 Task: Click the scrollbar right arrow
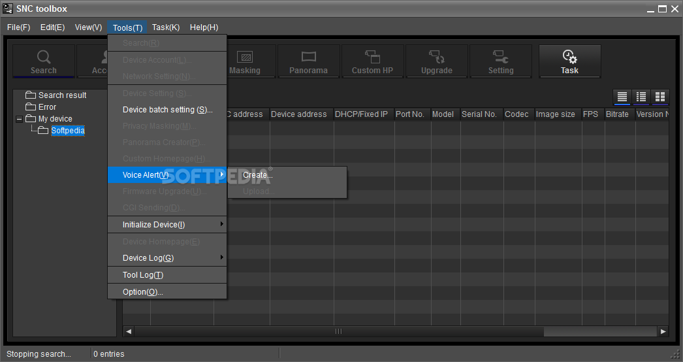coord(663,331)
